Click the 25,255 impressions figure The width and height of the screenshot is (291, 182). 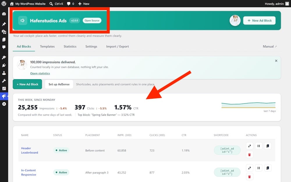pos(28,107)
